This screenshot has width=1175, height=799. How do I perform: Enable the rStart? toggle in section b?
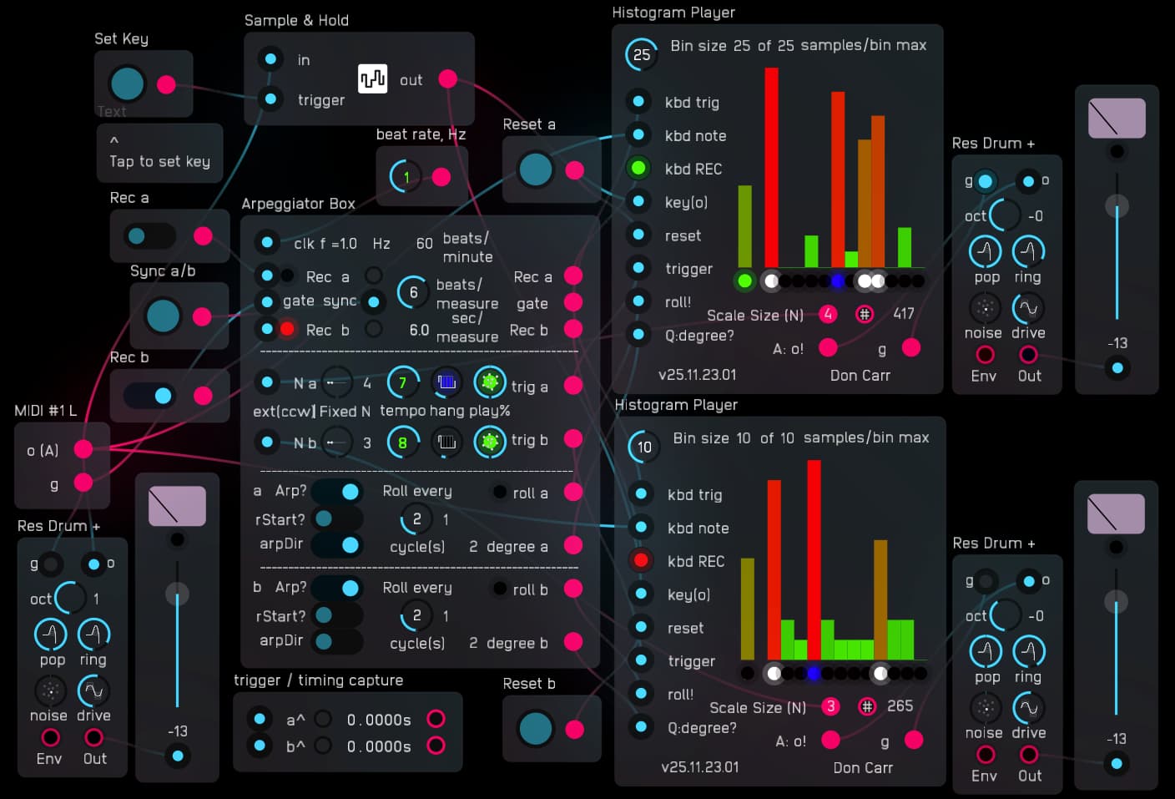[337, 616]
